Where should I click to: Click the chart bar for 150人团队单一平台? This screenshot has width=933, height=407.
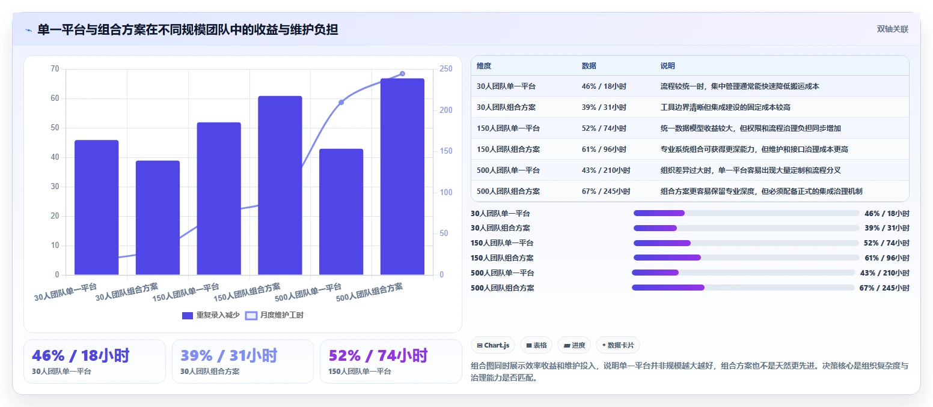(219, 199)
